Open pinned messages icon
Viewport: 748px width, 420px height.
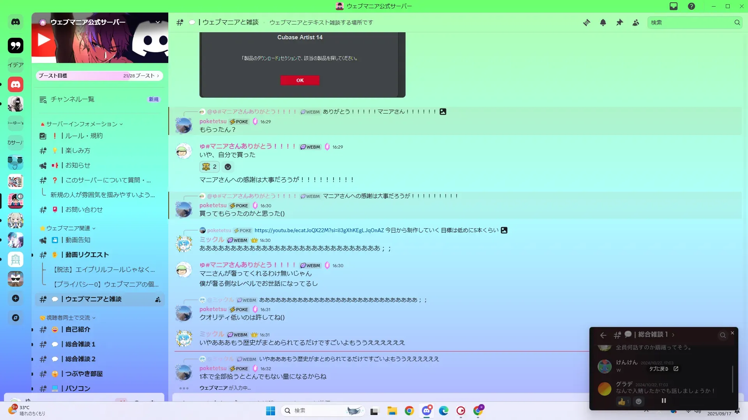[x=619, y=23]
